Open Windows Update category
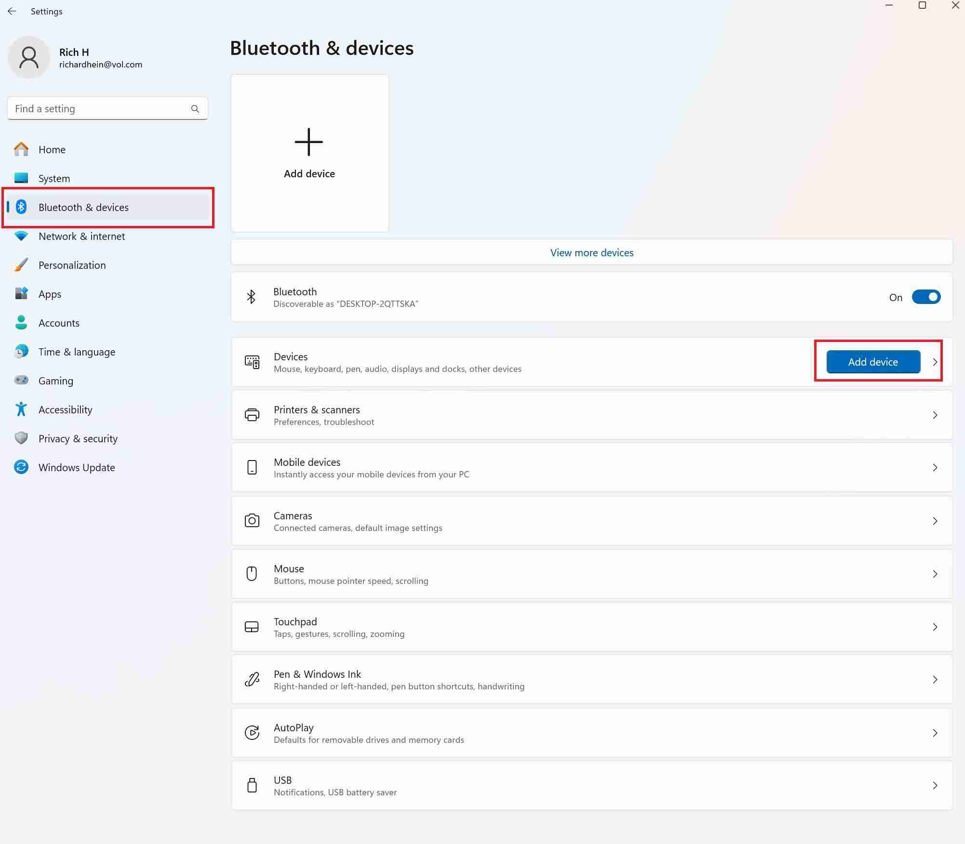965x844 pixels. (x=107, y=467)
